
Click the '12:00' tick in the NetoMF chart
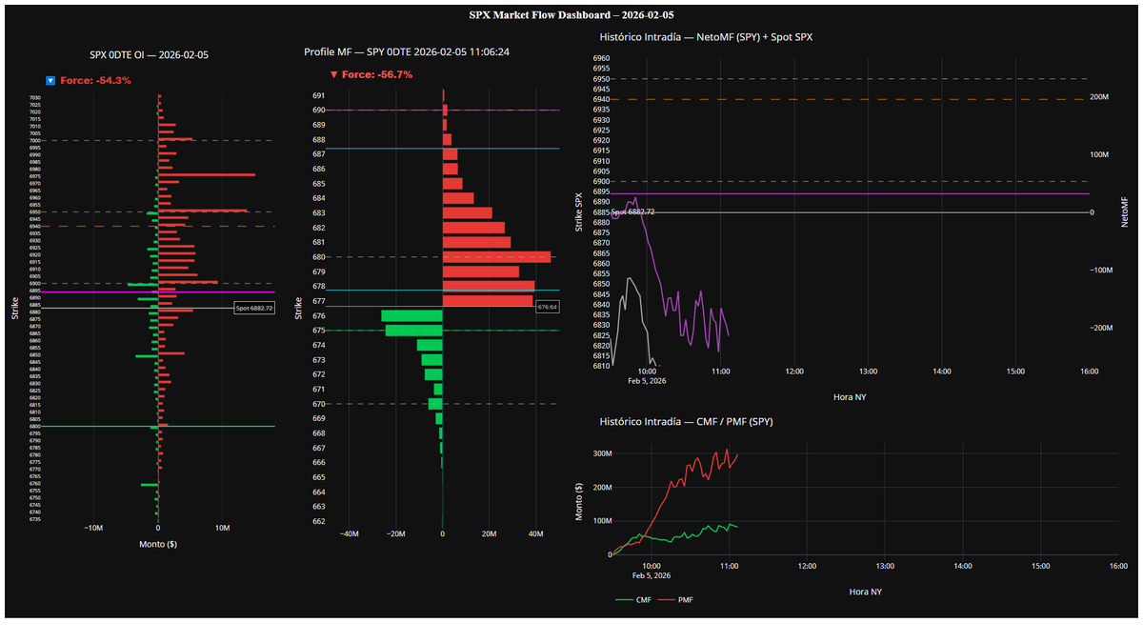pos(794,372)
